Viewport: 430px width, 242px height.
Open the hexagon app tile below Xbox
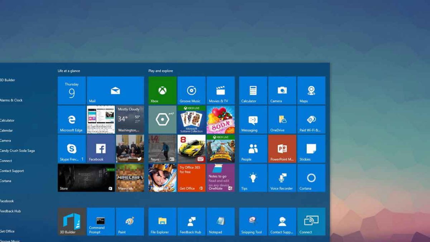point(162,119)
